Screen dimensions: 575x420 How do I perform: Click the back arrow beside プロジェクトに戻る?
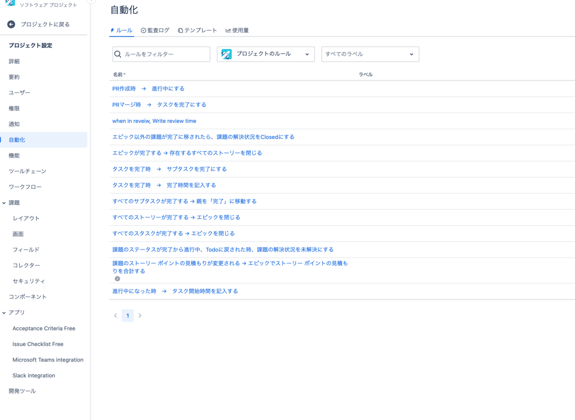tap(11, 24)
